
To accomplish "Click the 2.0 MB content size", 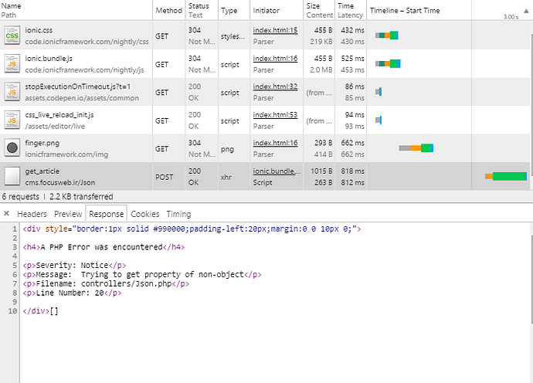I will point(321,69).
